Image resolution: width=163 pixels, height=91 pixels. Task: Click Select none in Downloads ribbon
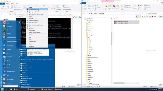point(148,7)
